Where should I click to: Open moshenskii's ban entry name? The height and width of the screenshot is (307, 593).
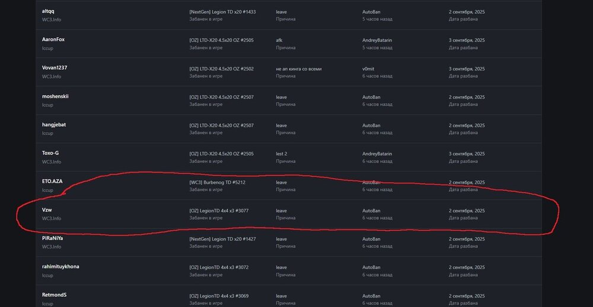click(55, 97)
